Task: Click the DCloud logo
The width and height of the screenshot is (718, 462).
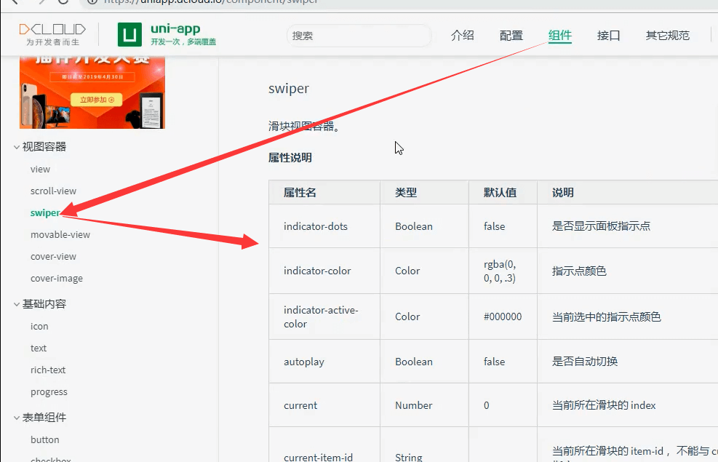Action: 52,35
